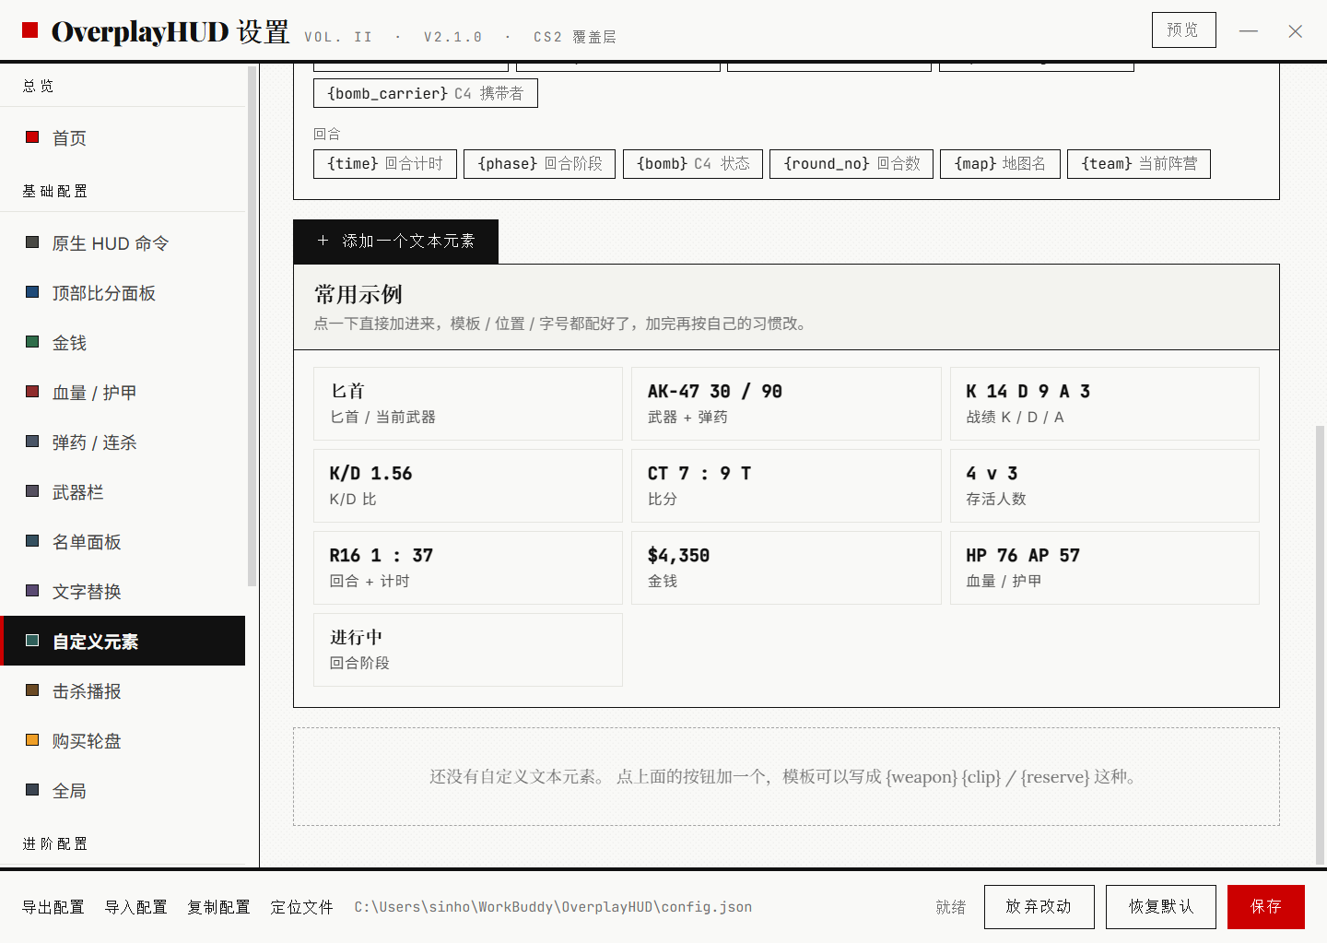Click the 预览 button in the title bar
Viewport: 1327px width, 943px height.
1183,29
